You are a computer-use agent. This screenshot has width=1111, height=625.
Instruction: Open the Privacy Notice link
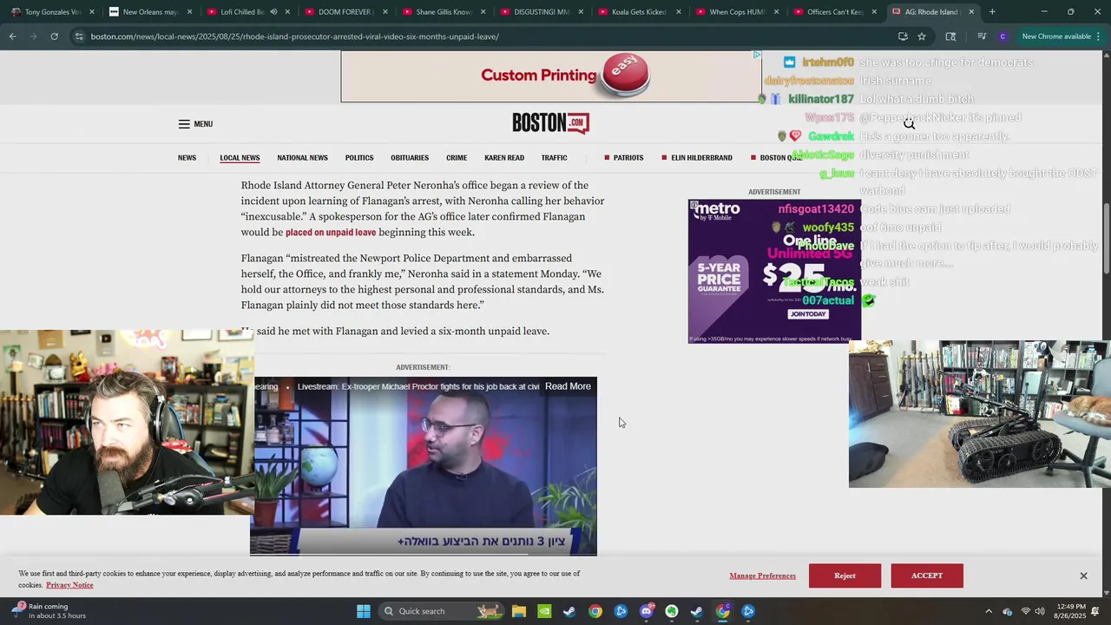pyautogui.click(x=69, y=585)
